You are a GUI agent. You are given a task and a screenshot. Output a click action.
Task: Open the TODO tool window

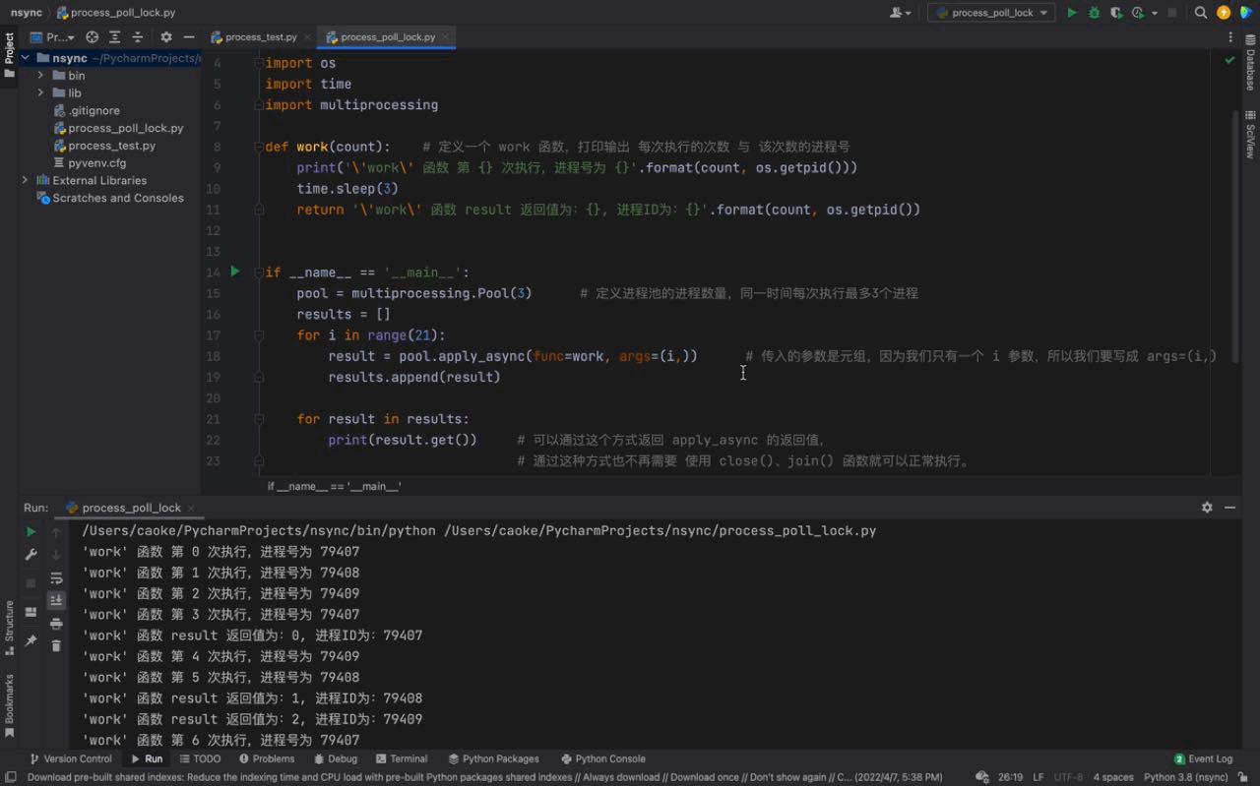pyautogui.click(x=200, y=758)
